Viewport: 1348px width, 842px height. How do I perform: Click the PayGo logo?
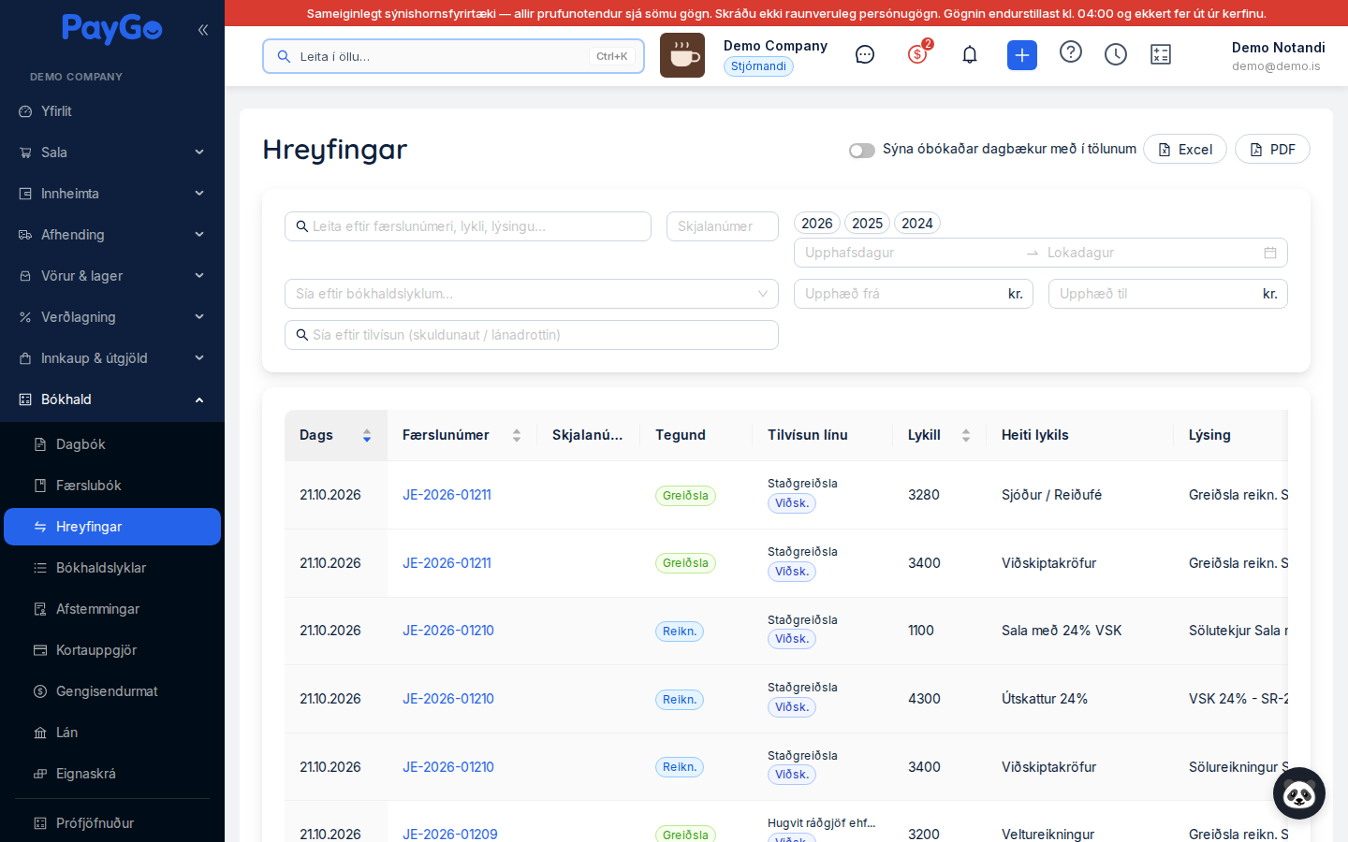[x=112, y=29]
